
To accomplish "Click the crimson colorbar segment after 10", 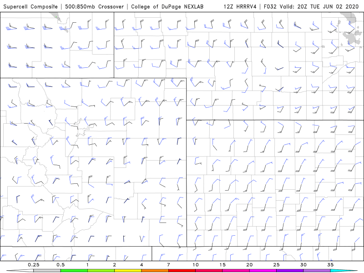I will [209, 271].
